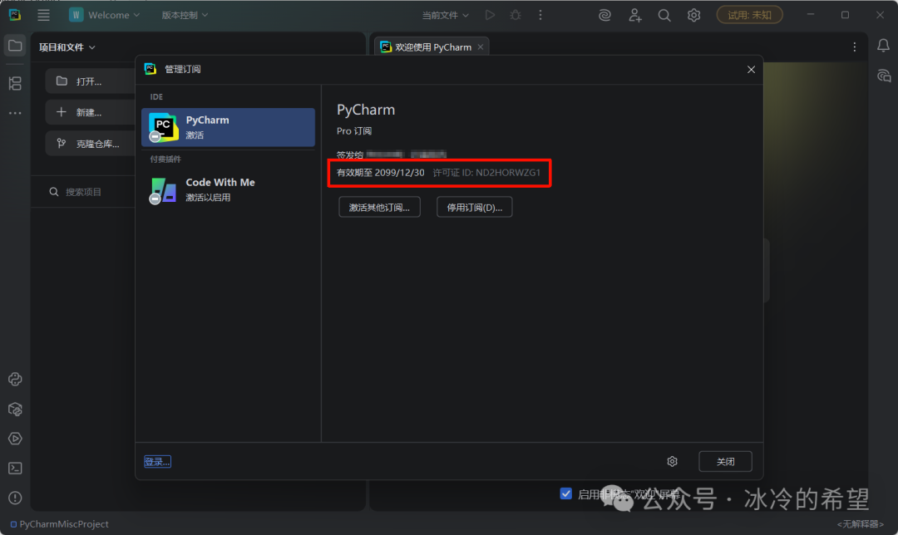
Task: Open the dialog settings gear icon
Action: (673, 461)
